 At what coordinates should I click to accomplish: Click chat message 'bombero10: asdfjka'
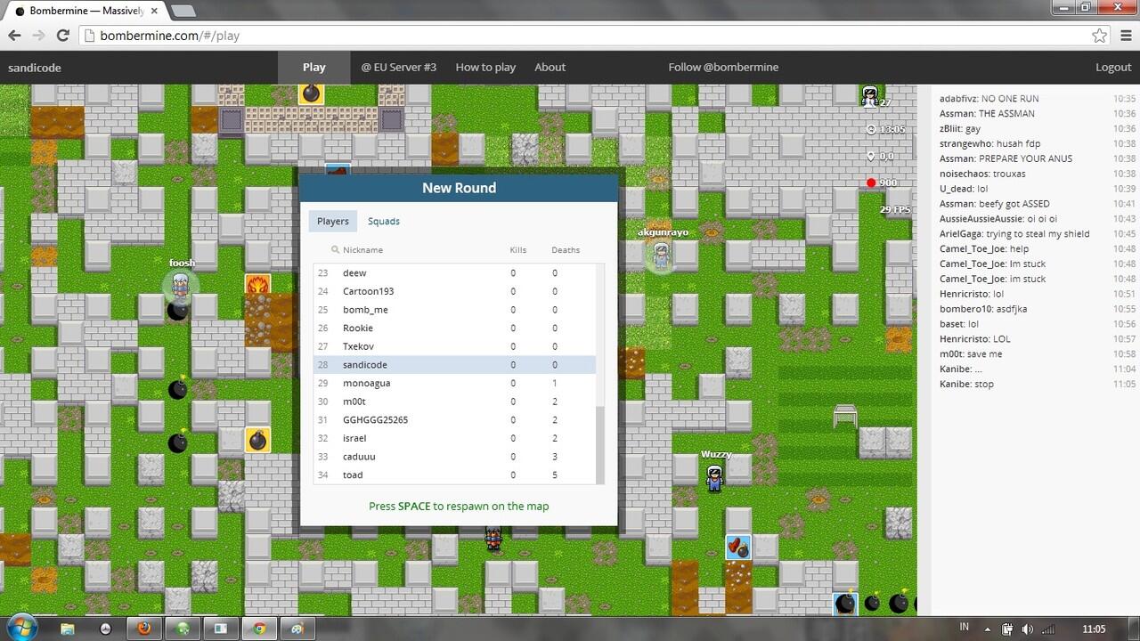pos(983,309)
